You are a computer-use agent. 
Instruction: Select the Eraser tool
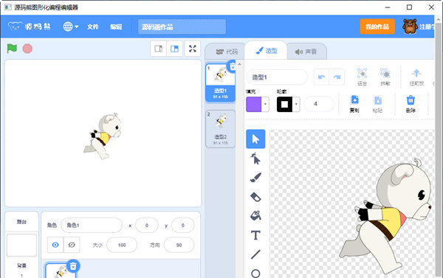pos(255,197)
